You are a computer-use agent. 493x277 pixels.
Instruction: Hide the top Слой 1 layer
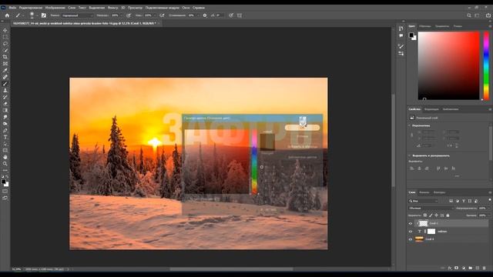click(x=411, y=224)
